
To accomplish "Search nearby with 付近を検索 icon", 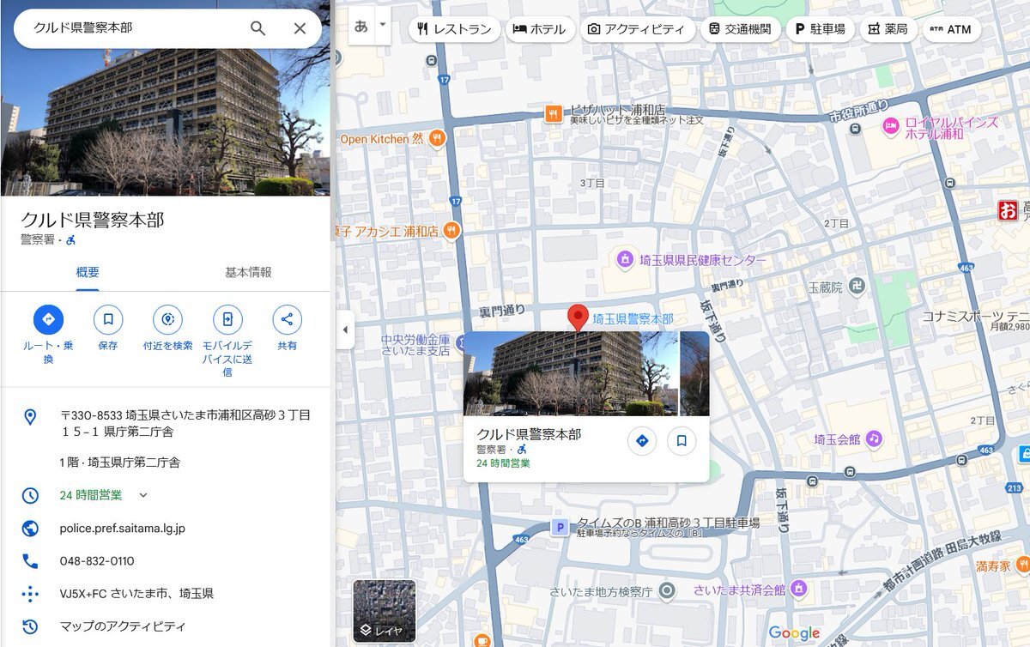I will [x=167, y=320].
